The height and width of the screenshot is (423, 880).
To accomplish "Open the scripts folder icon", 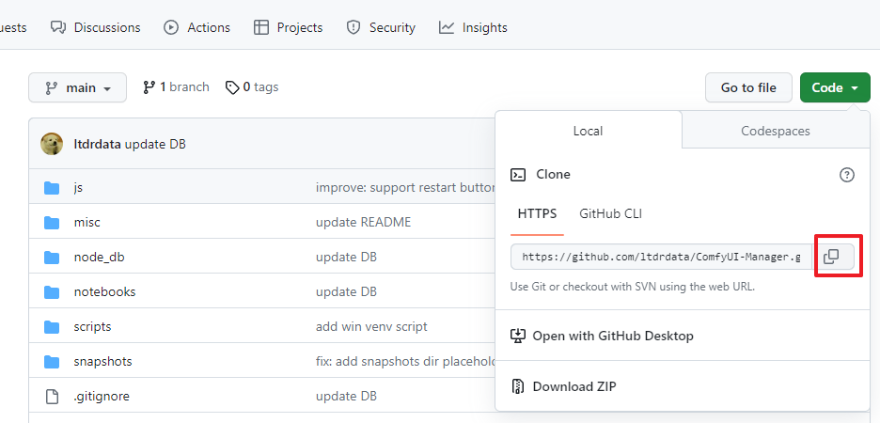I will 52,327.
